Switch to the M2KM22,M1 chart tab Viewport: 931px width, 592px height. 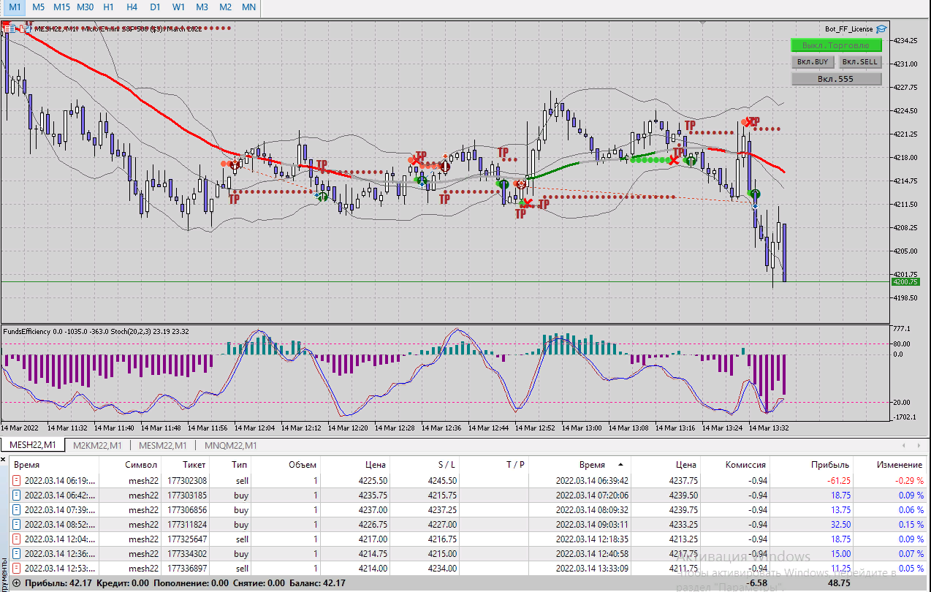click(96, 445)
